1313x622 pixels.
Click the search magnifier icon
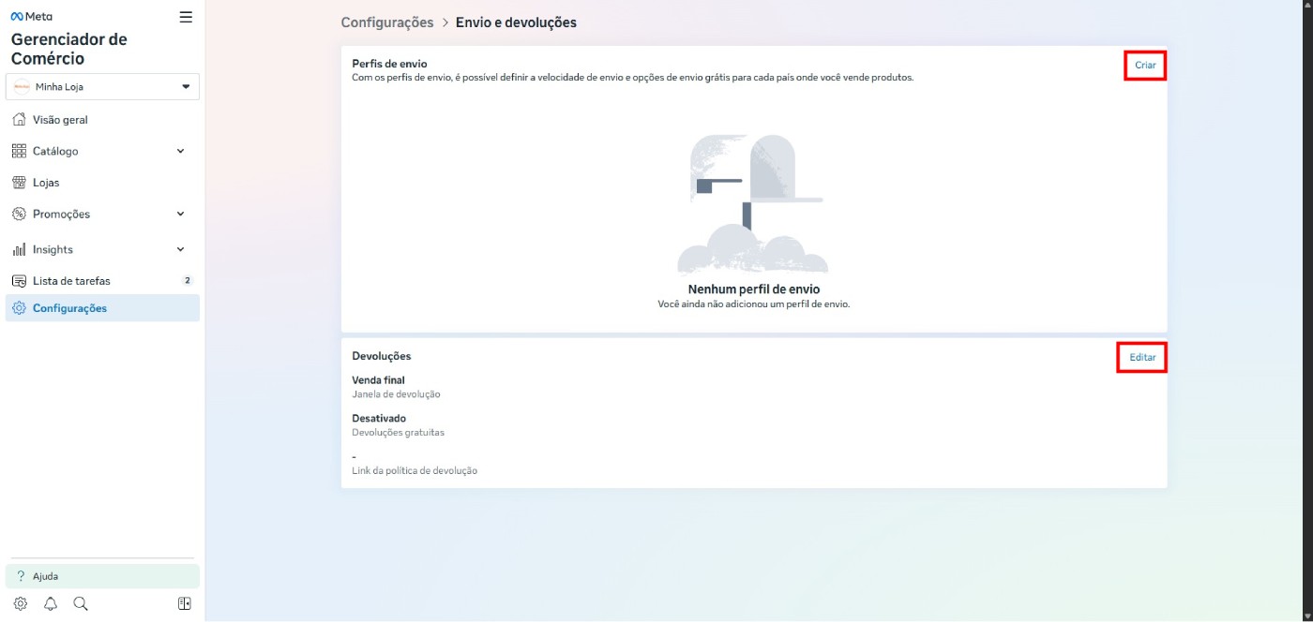tap(81, 603)
